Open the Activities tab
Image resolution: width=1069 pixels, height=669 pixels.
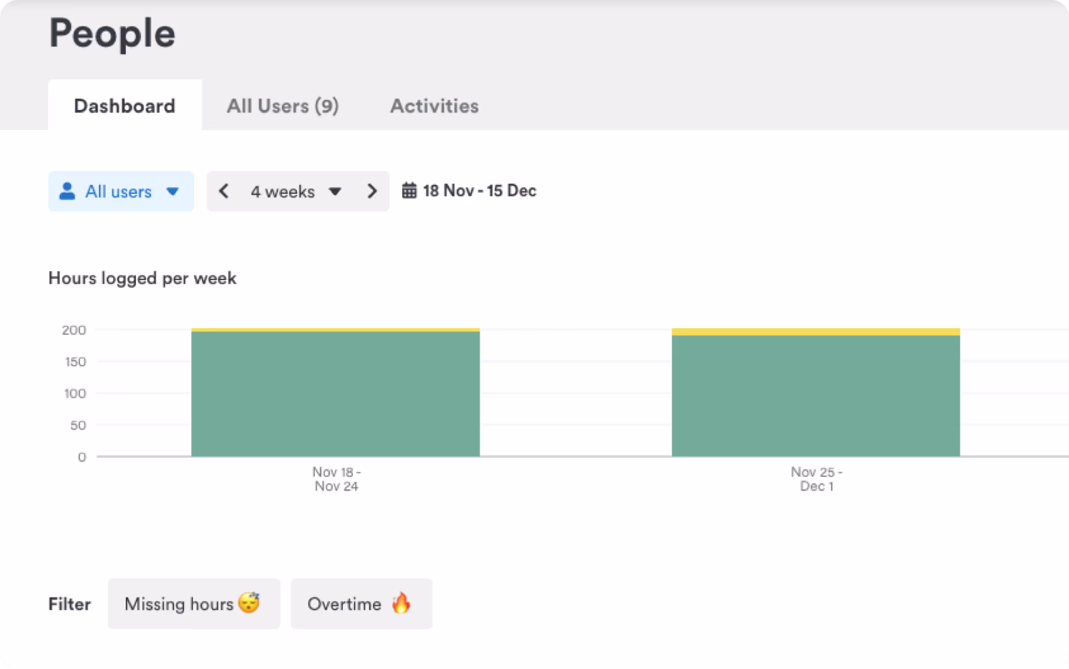tap(434, 106)
